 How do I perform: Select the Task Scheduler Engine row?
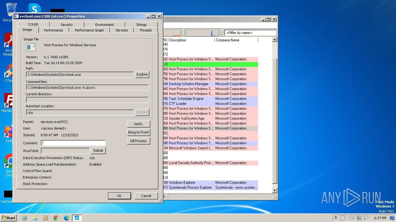pos(210,99)
